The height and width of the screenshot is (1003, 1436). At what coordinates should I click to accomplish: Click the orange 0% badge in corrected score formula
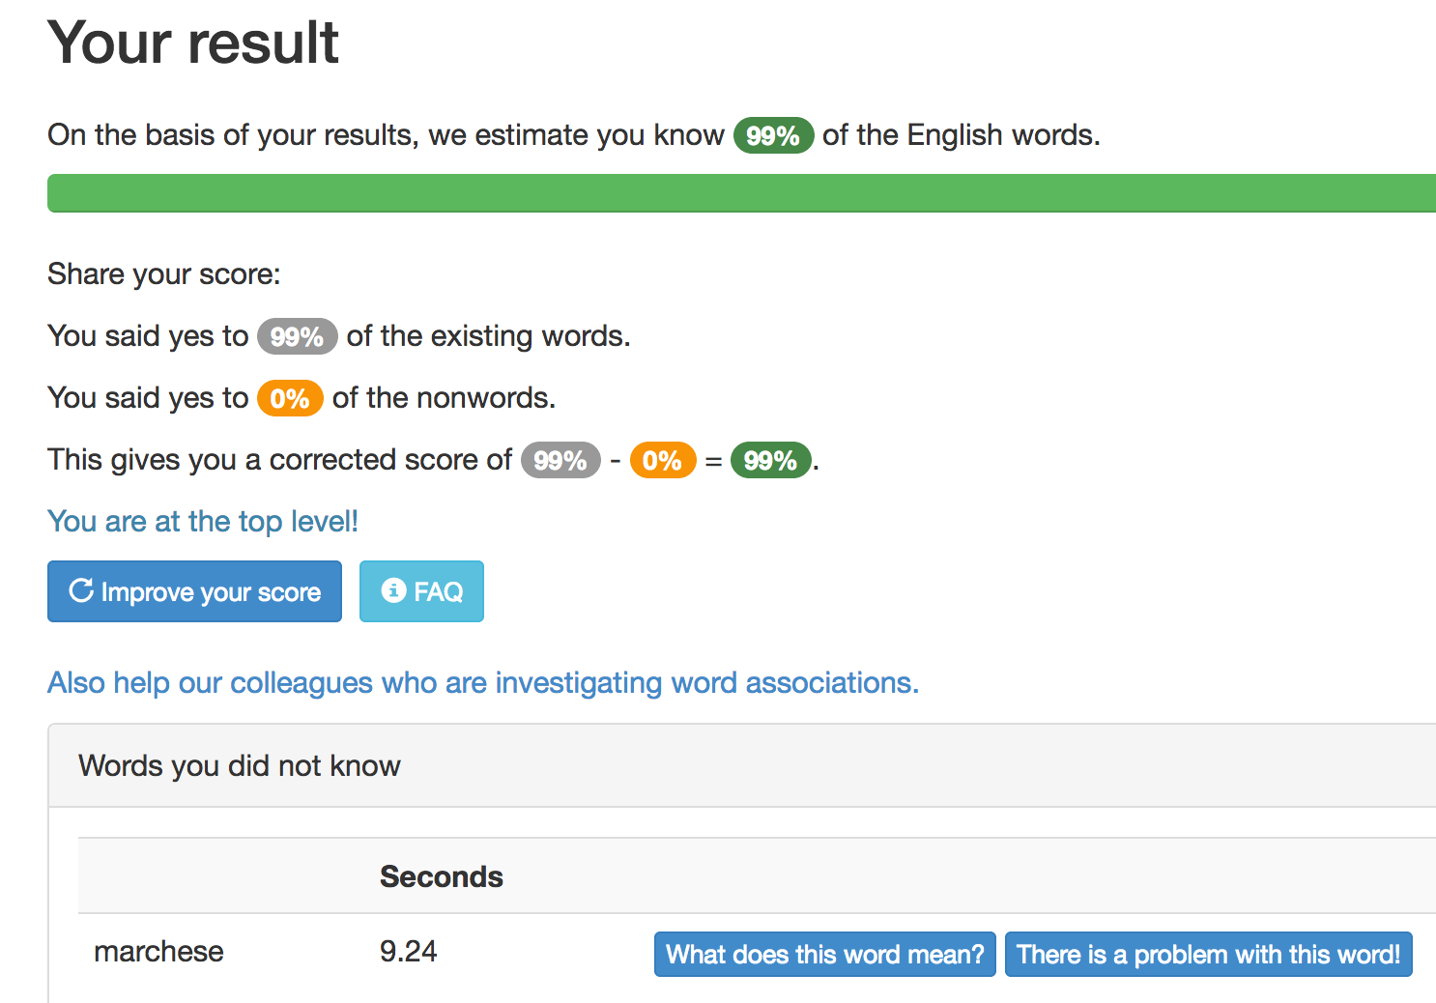(x=662, y=460)
